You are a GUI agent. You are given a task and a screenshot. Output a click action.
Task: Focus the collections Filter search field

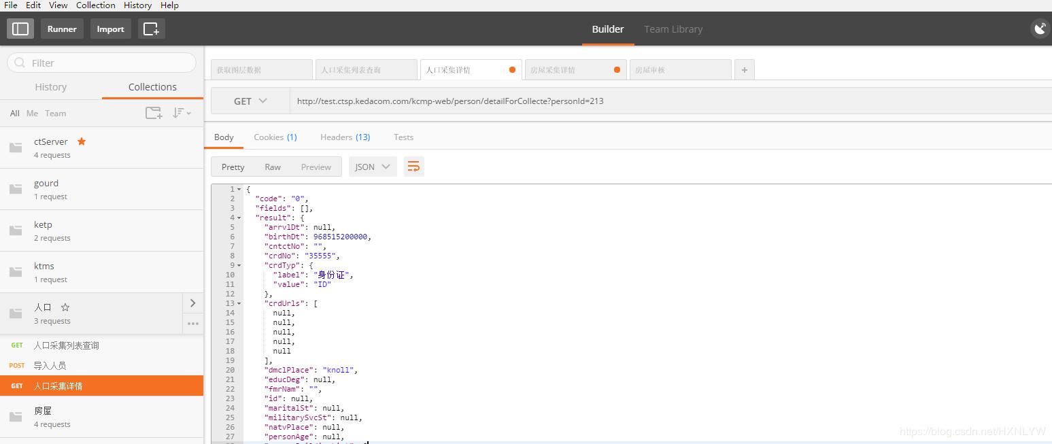click(x=102, y=63)
